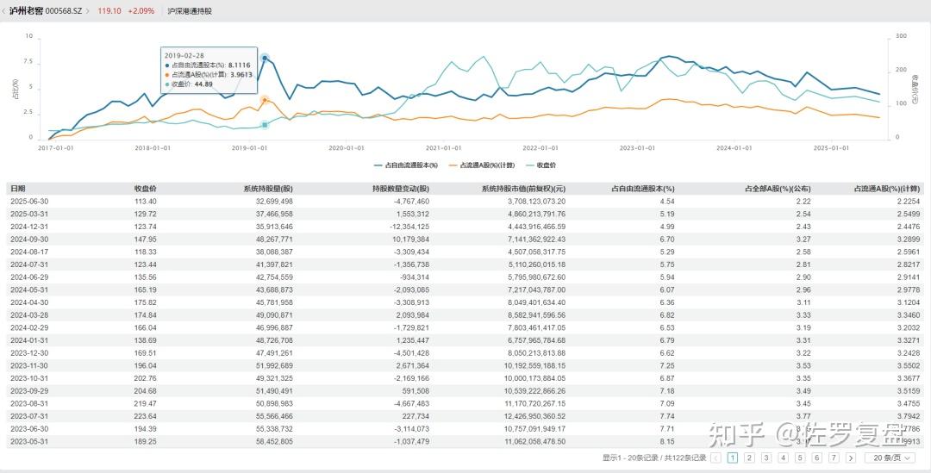Viewport: 931px width, 473px height.
Task: Sort by 系统持股量(股) column header
Action: click(268, 189)
